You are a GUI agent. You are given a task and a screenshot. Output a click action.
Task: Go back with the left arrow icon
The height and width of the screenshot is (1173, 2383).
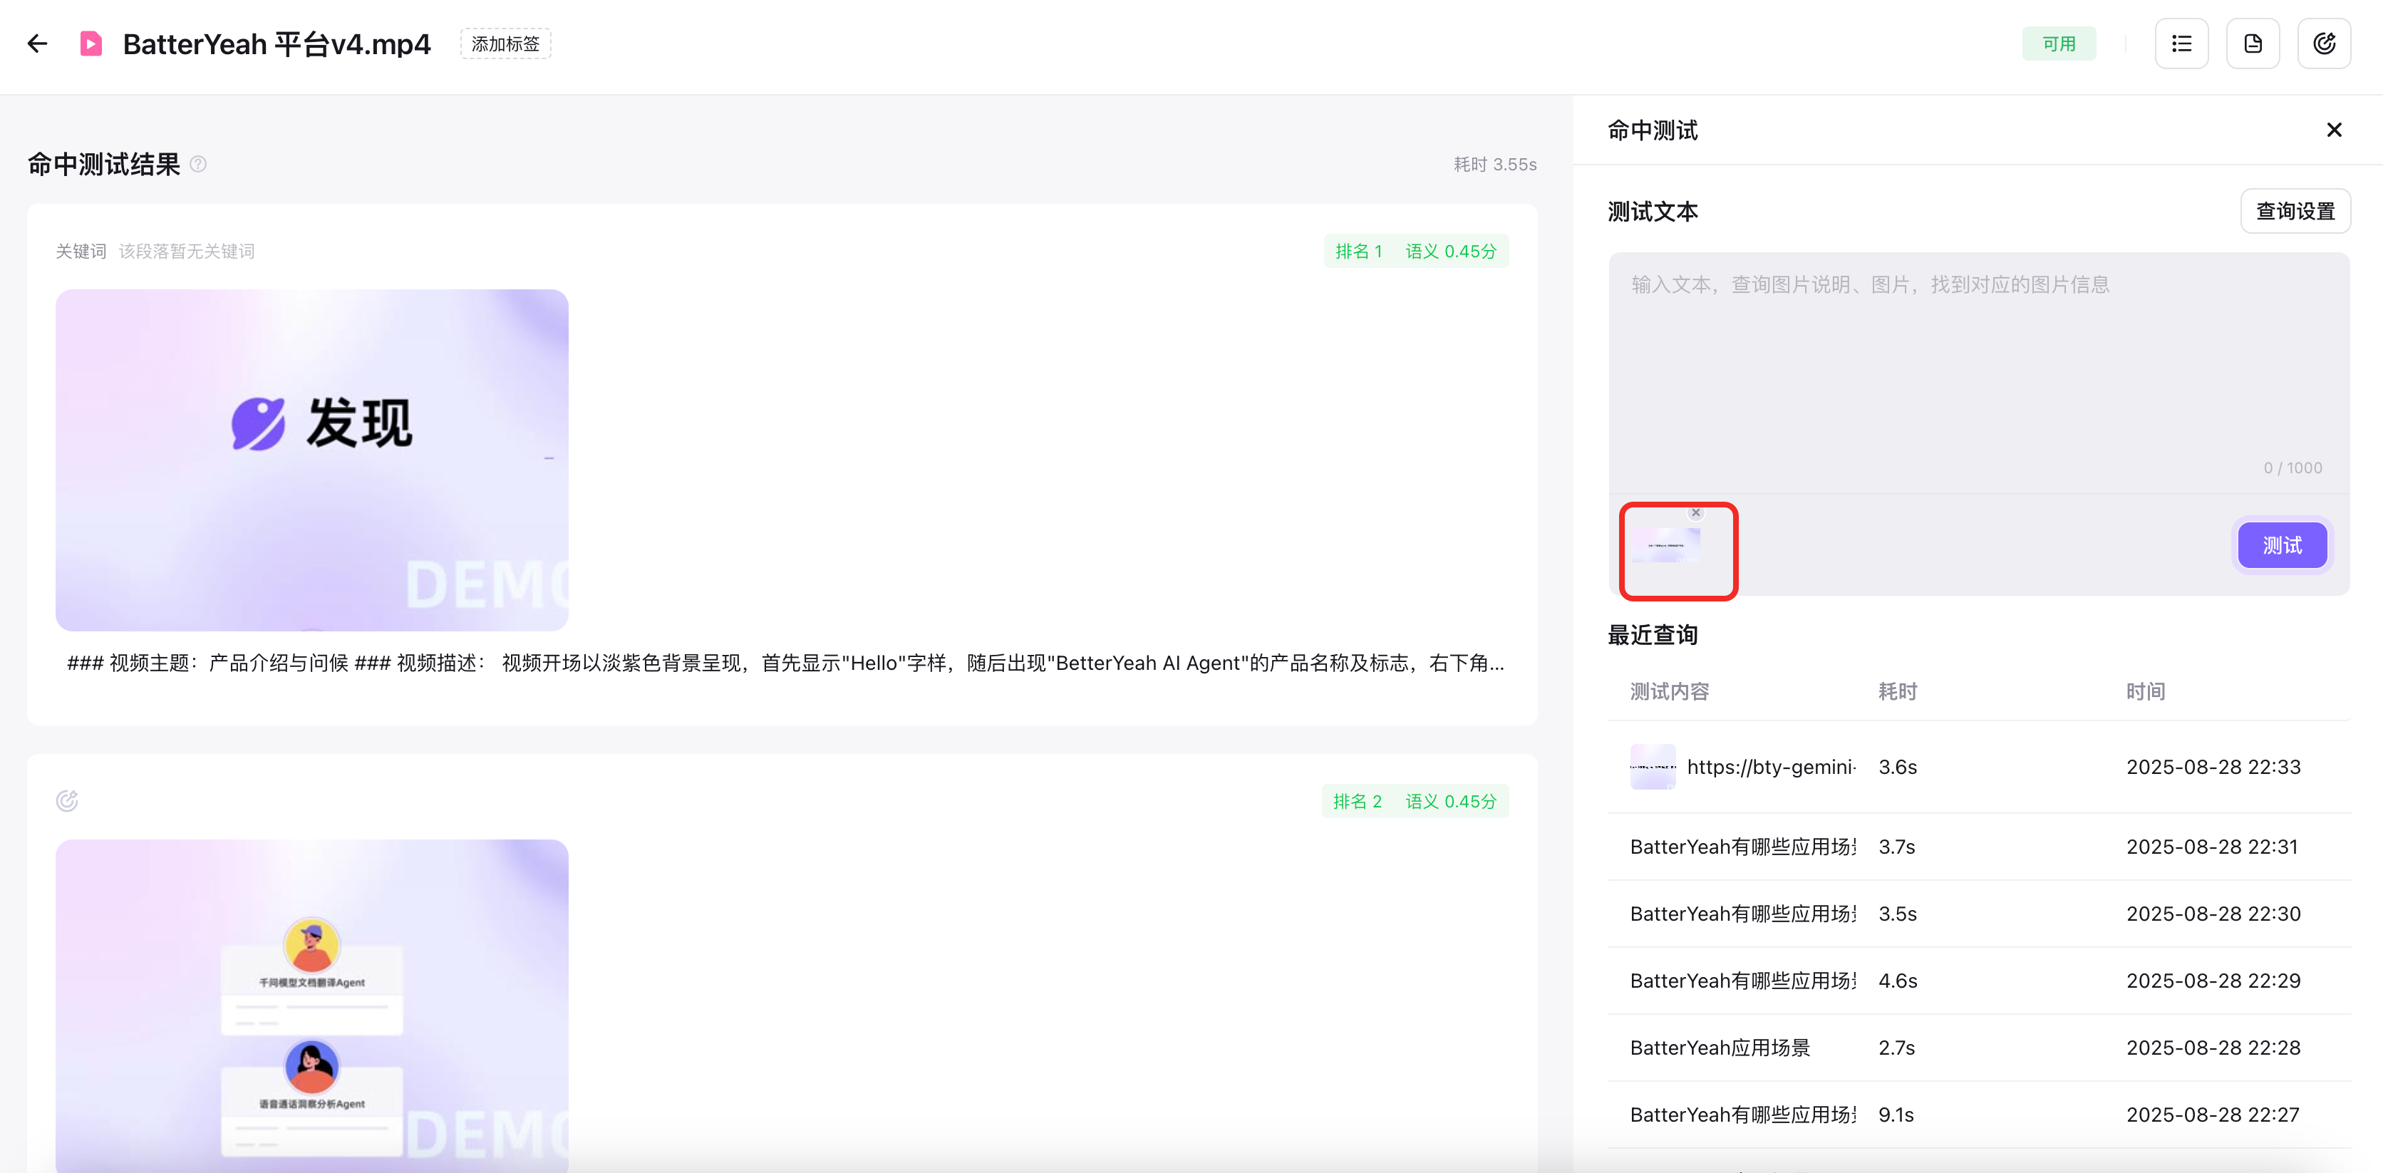(x=37, y=43)
